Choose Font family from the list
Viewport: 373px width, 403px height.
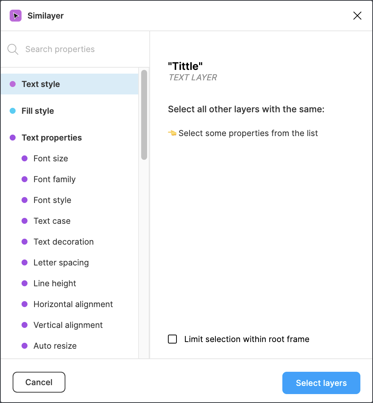tap(55, 179)
